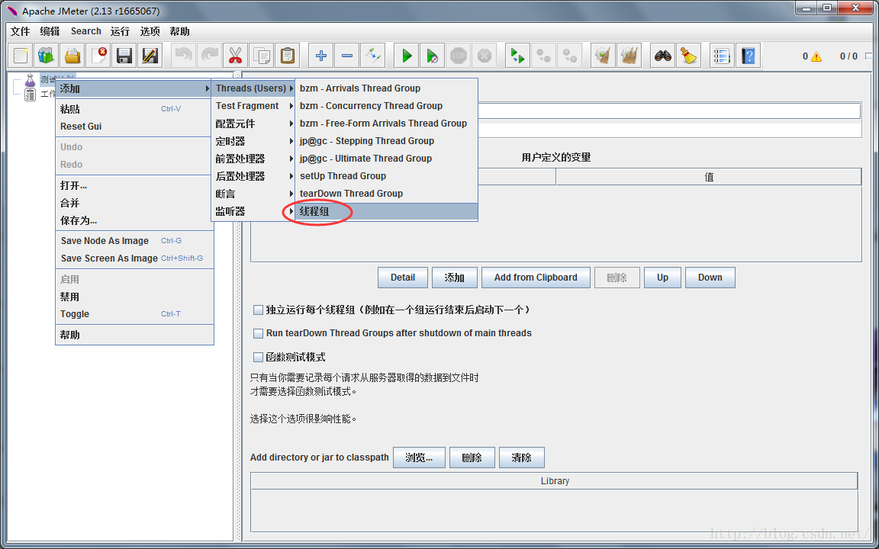Image resolution: width=879 pixels, height=549 pixels.
Task: Click the Paste clipboard toolbar icon
Action: click(x=286, y=56)
